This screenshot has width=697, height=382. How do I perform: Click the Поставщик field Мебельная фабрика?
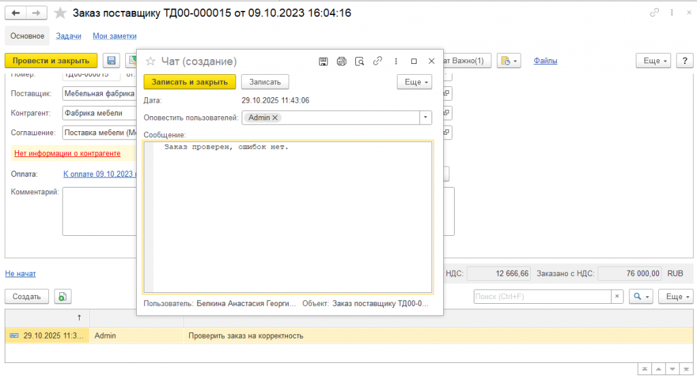pos(99,94)
